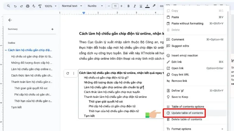Click the refresh table of contents icon
Image resolution: width=234 pixels, height=131 pixels.
coord(67,73)
